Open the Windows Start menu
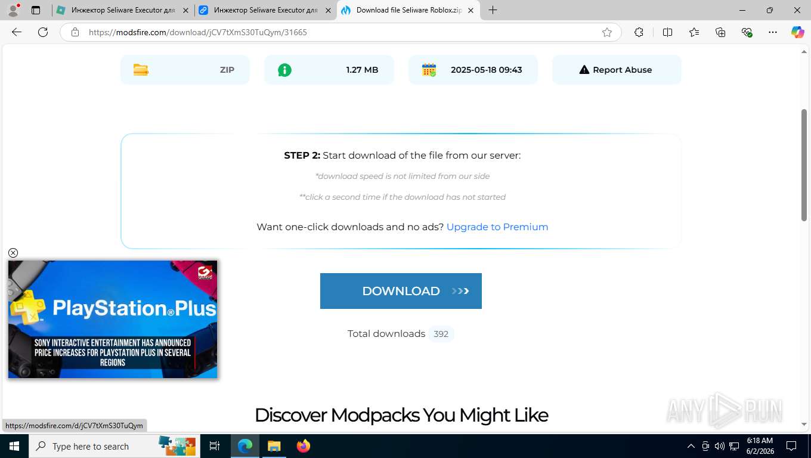811x458 pixels. 14,446
